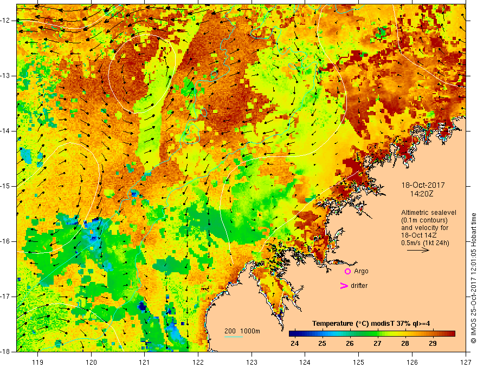The image size is (477, 368).
Task: Click the 'Altimetric sealevel' caption line
Action: (x=429, y=213)
